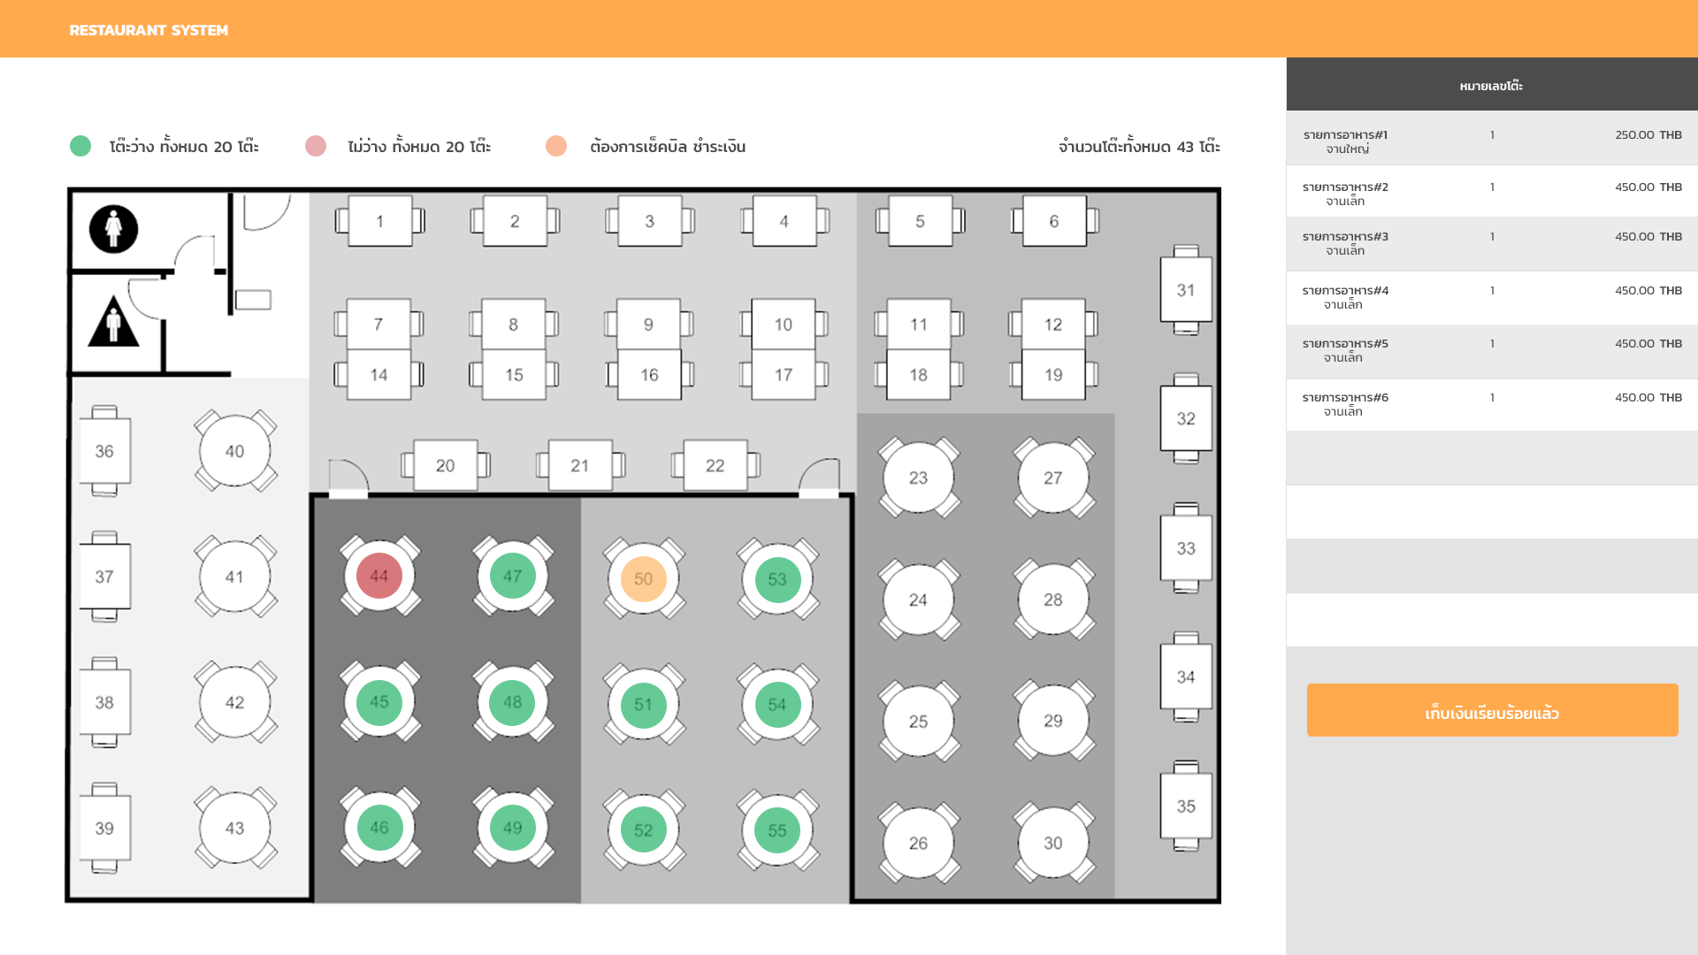Screen dimensions: 1698x955
Task: Pick table 31 on the right wall
Action: tap(1186, 290)
